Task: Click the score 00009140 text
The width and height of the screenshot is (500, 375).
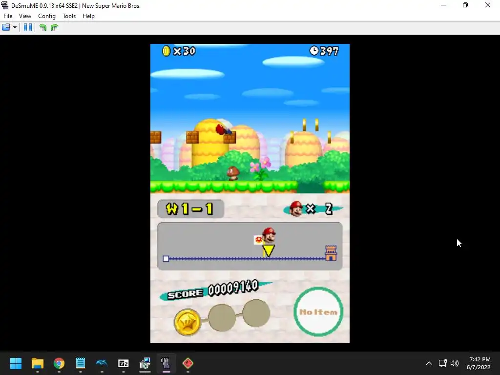Action: click(233, 288)
